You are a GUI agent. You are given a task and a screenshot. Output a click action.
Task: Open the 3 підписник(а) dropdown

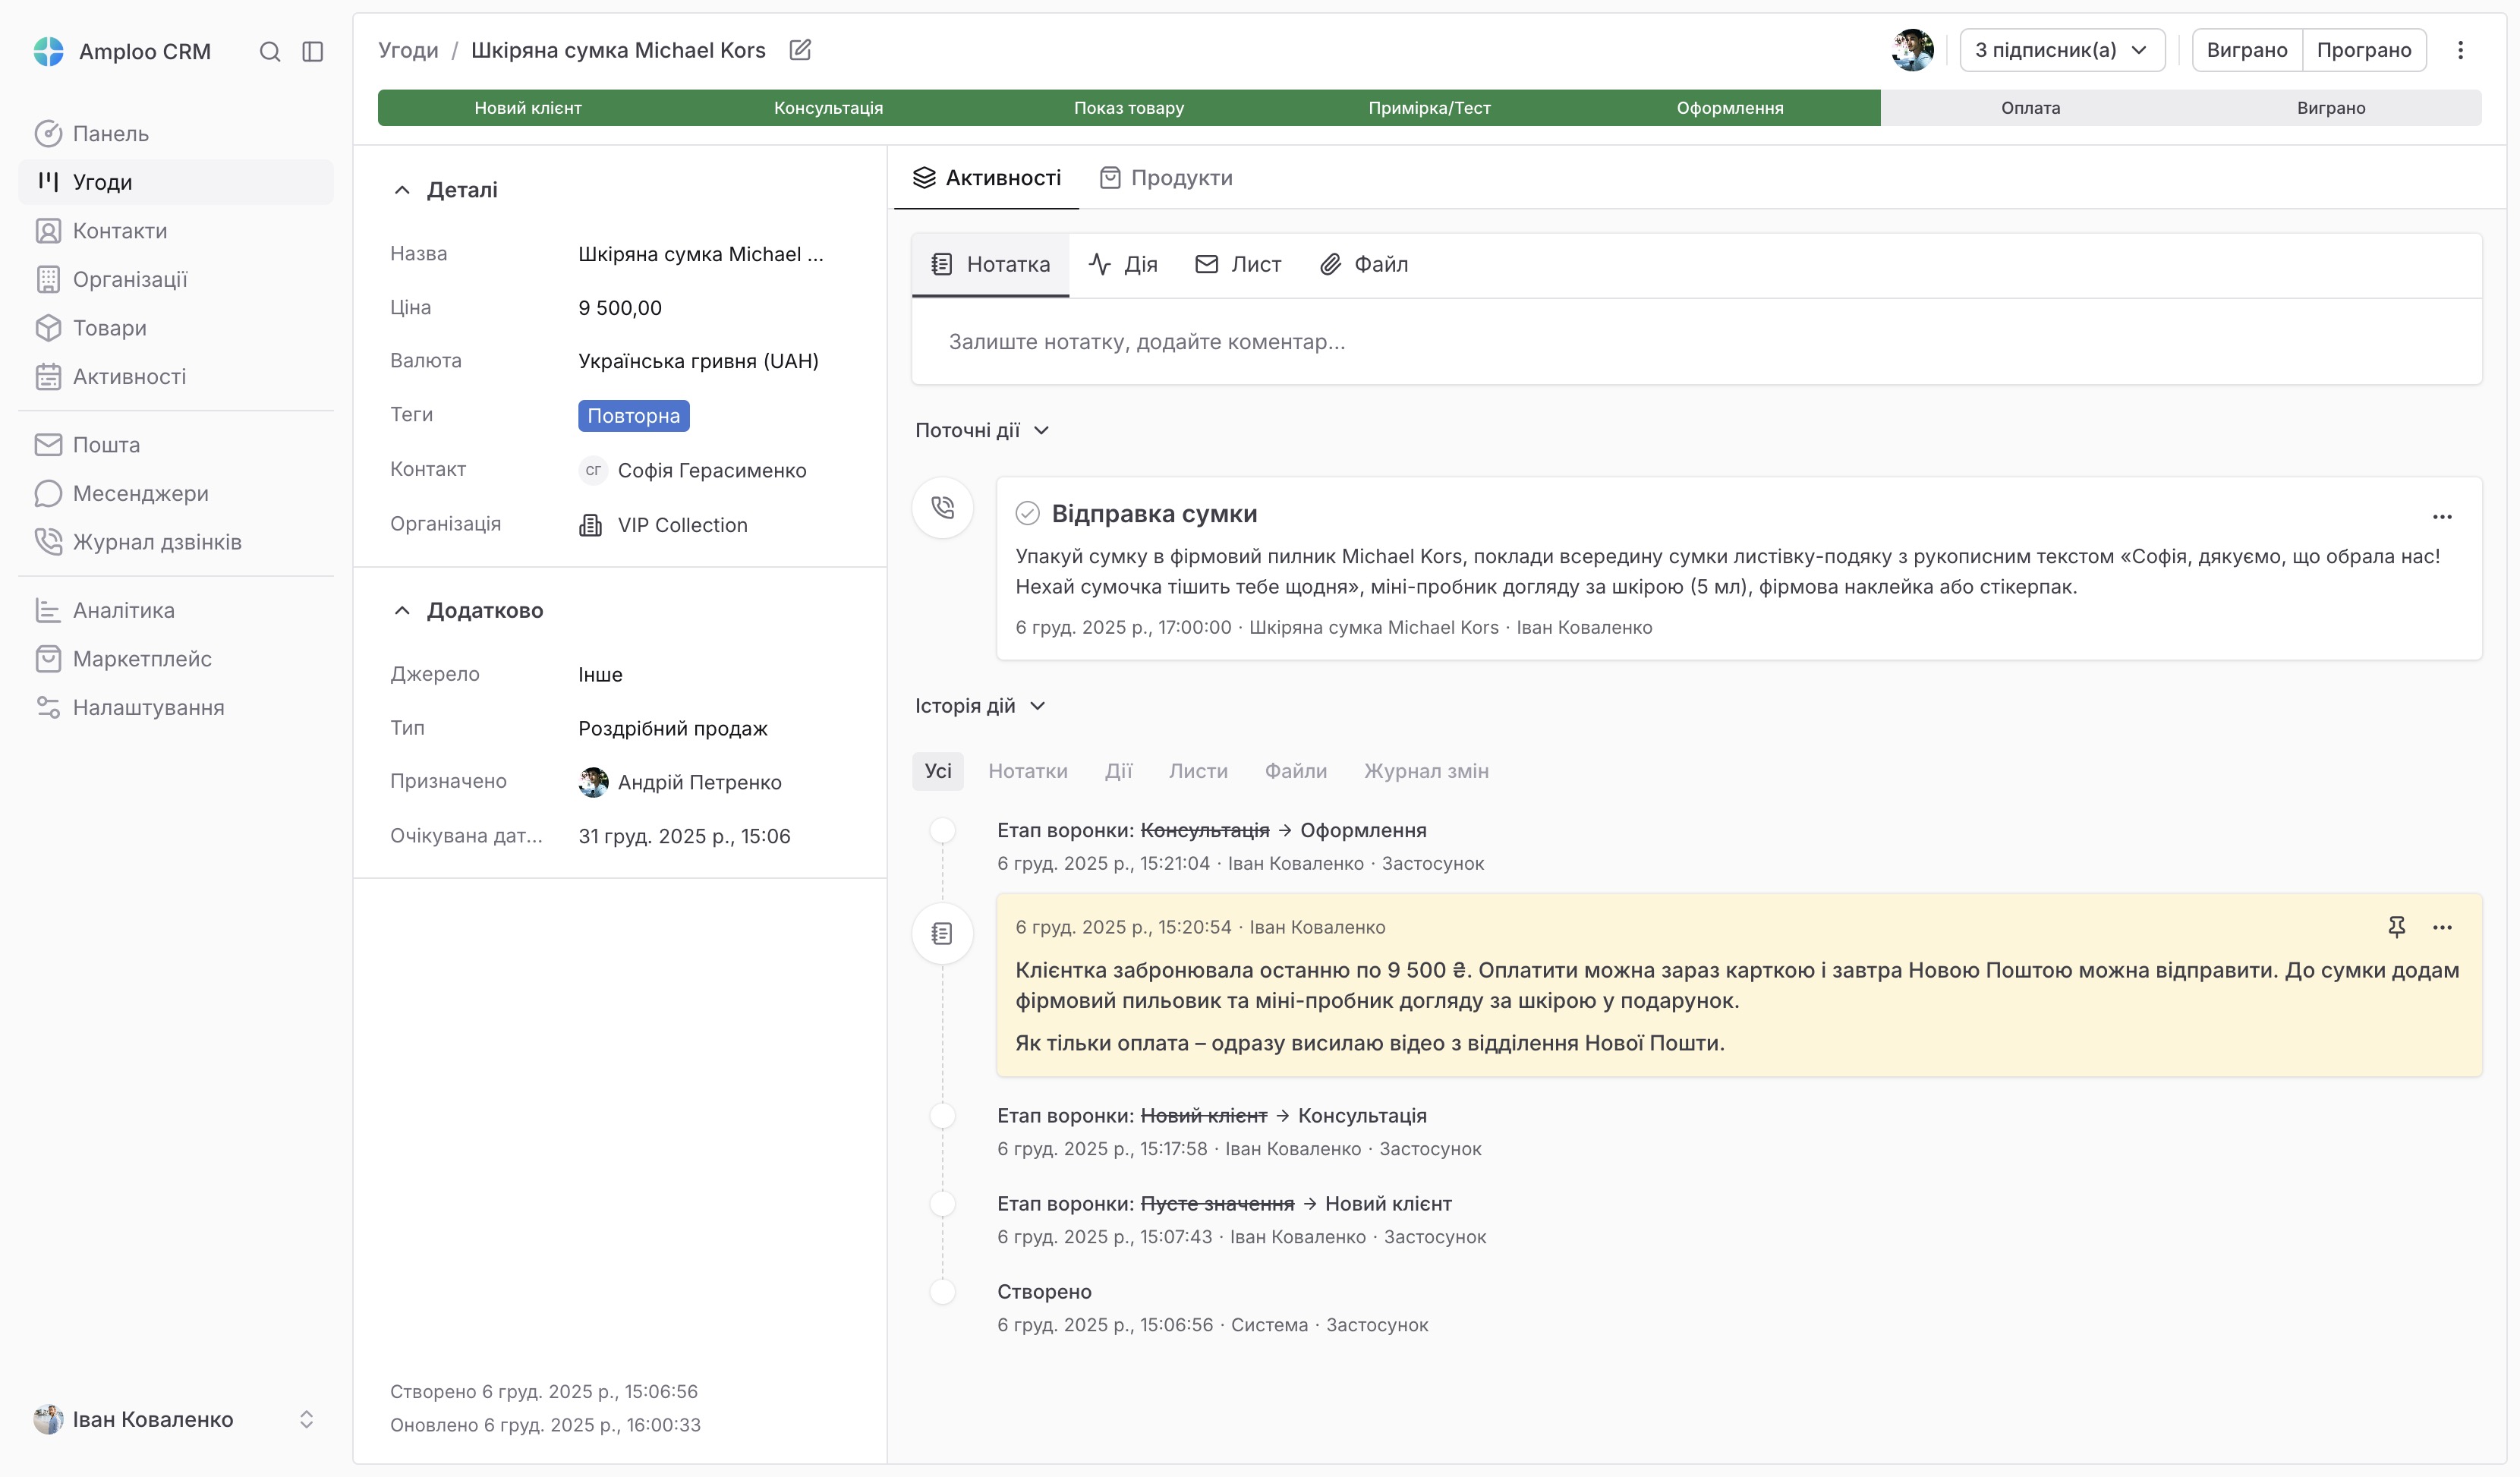click(2062, 49)
